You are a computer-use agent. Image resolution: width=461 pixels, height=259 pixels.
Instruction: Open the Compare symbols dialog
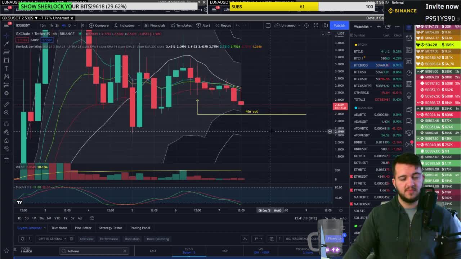pyautogui.click(x=99, y=25)
